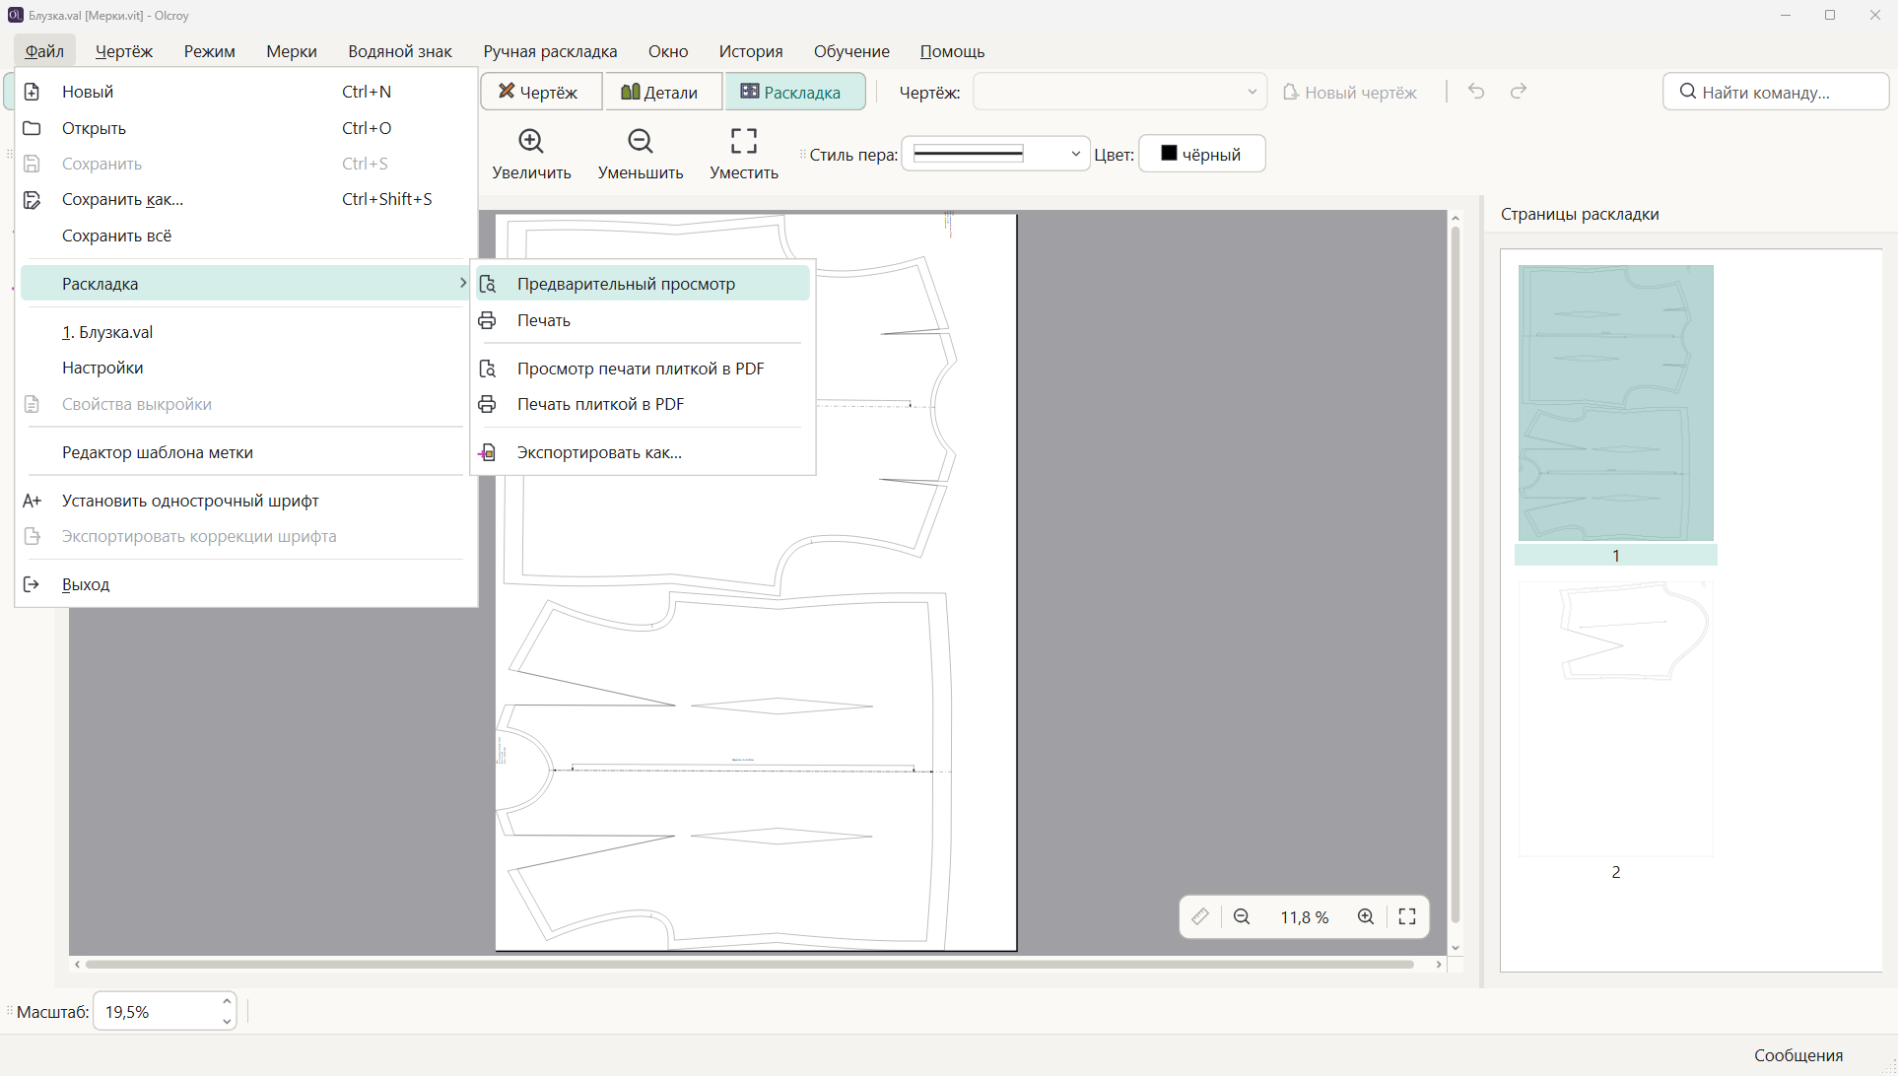Decrease Масштаб using the down stepper arrow
The width and height of the screenshot is (1898, 1076).
227,1021
